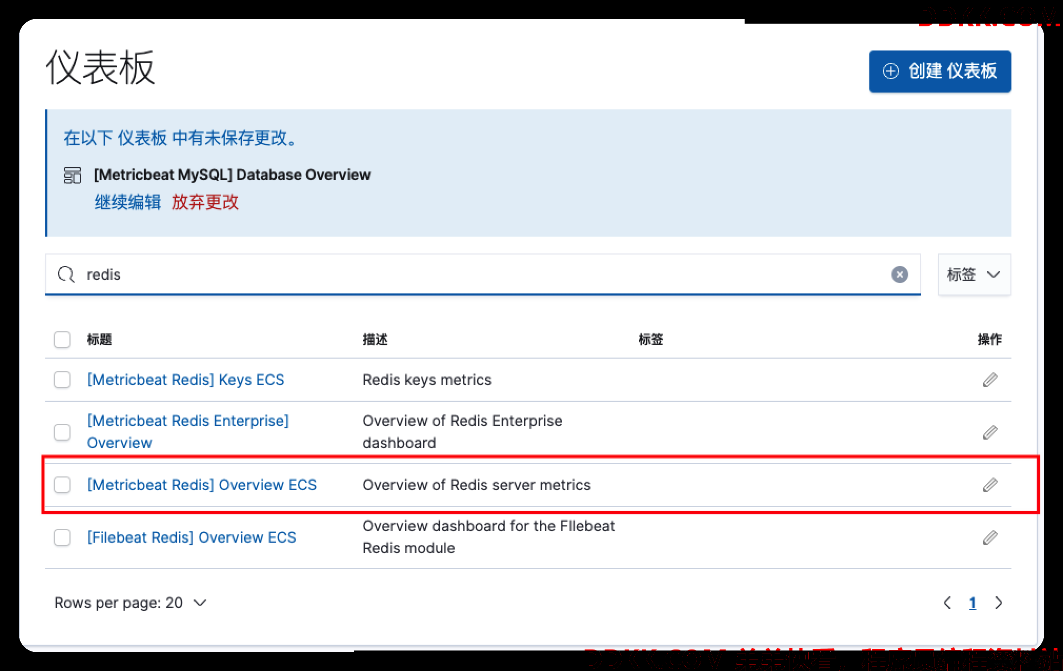Screen dimensions: 1063x671
Task: Check the Metricbeat Redis Enterprise Overview row
Action: click(62, 432)
